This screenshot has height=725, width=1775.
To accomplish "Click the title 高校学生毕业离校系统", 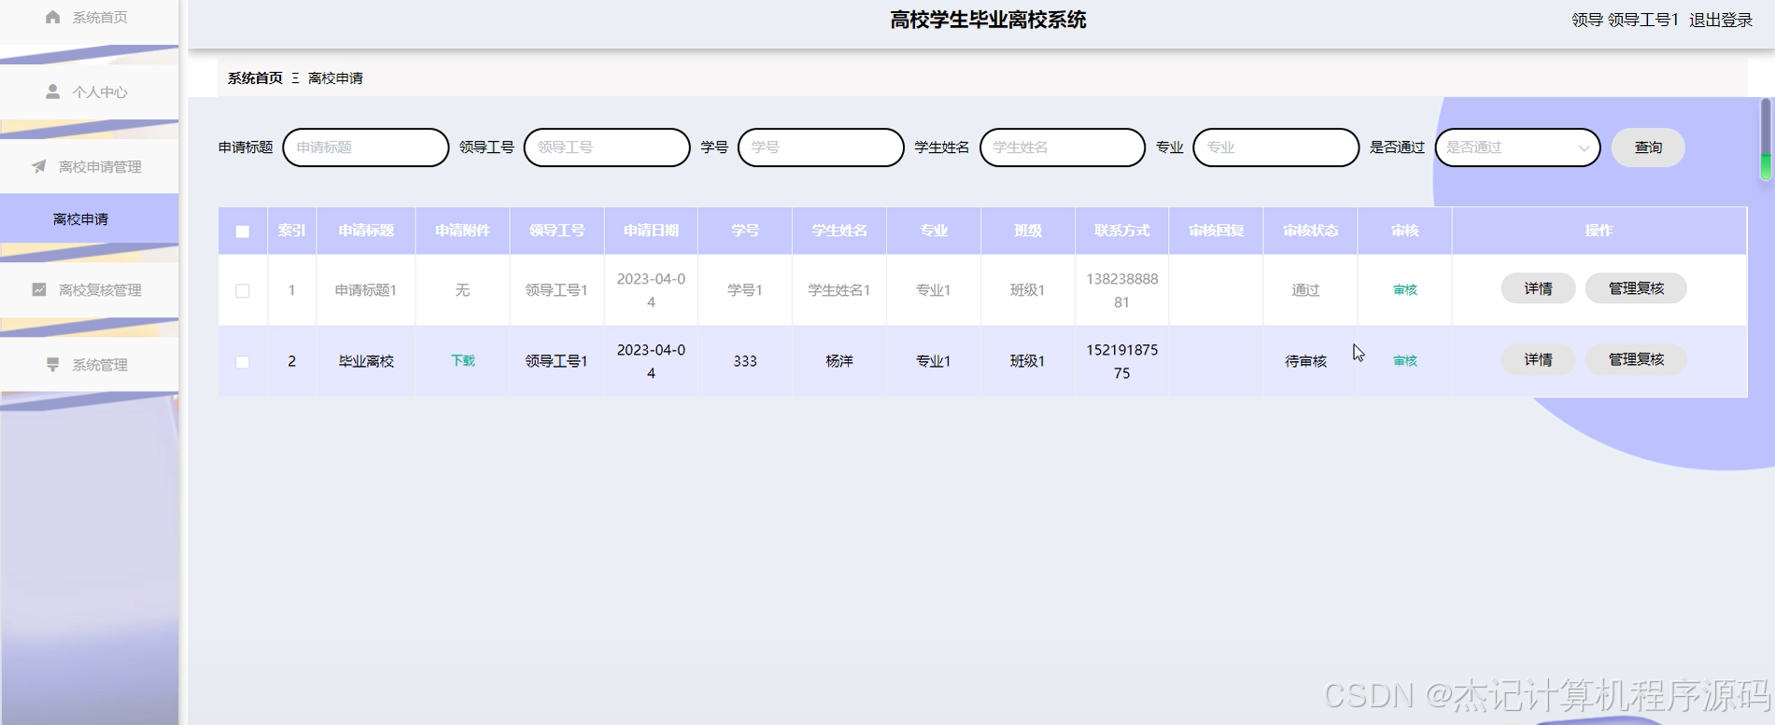I will 988,20.
